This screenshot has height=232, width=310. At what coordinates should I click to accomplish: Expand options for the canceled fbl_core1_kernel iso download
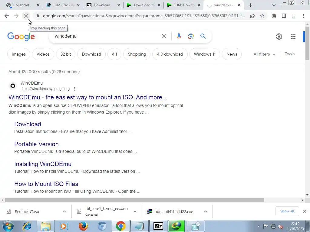[x=135, y=211]
